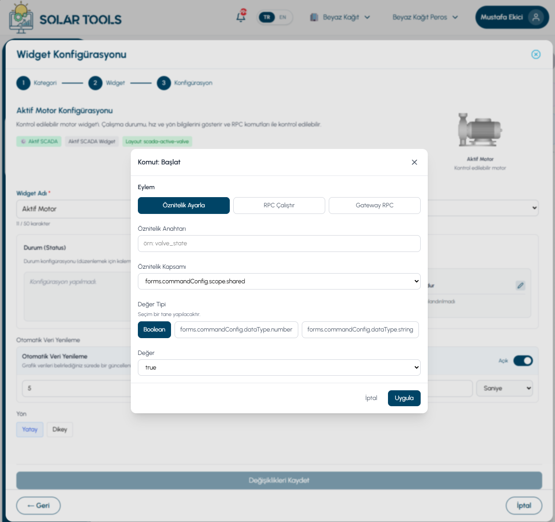Image resolution: width=555 pixels, height=522 pixels.
Task: Click the Solar Tools logo
Action: 65,18
